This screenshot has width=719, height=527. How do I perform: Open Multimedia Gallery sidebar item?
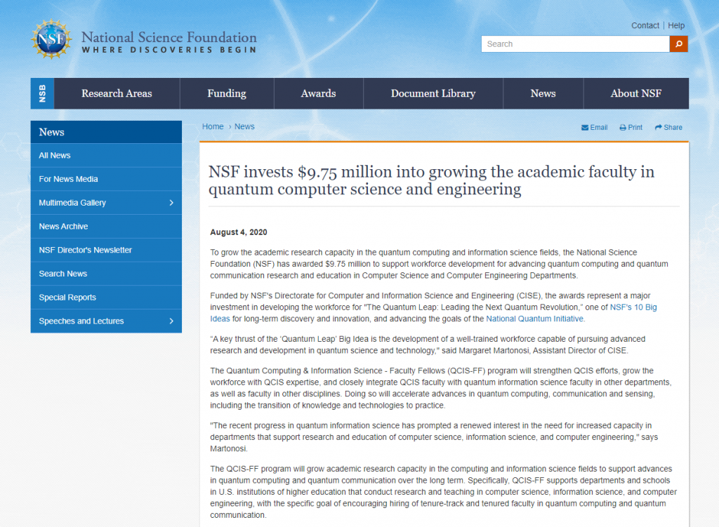(106, 203)
